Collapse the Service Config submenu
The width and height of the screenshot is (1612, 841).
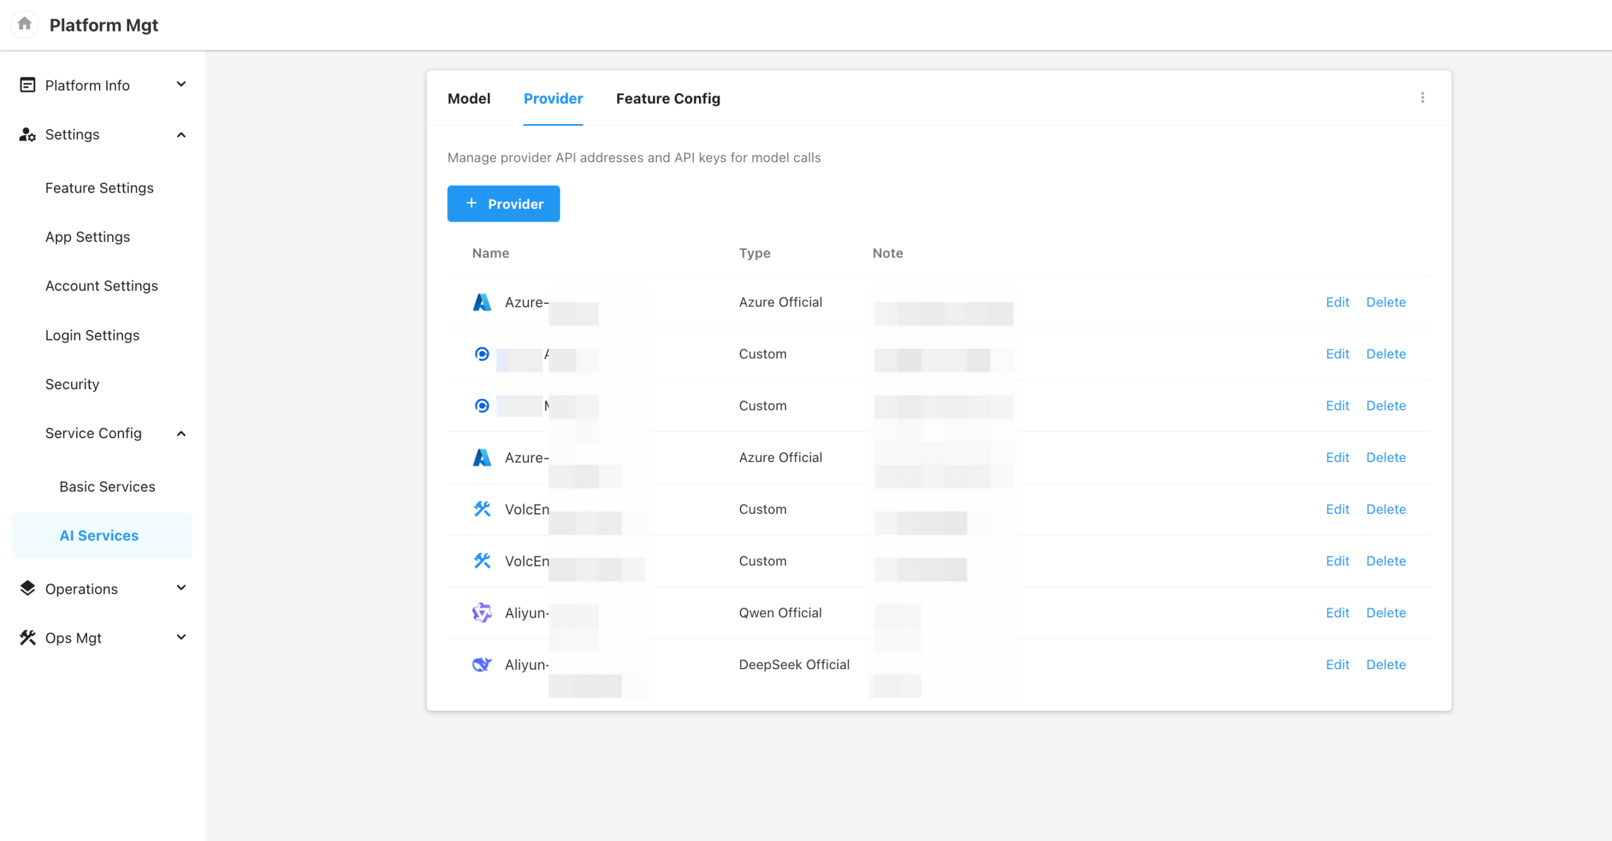[x=181, y=433]
